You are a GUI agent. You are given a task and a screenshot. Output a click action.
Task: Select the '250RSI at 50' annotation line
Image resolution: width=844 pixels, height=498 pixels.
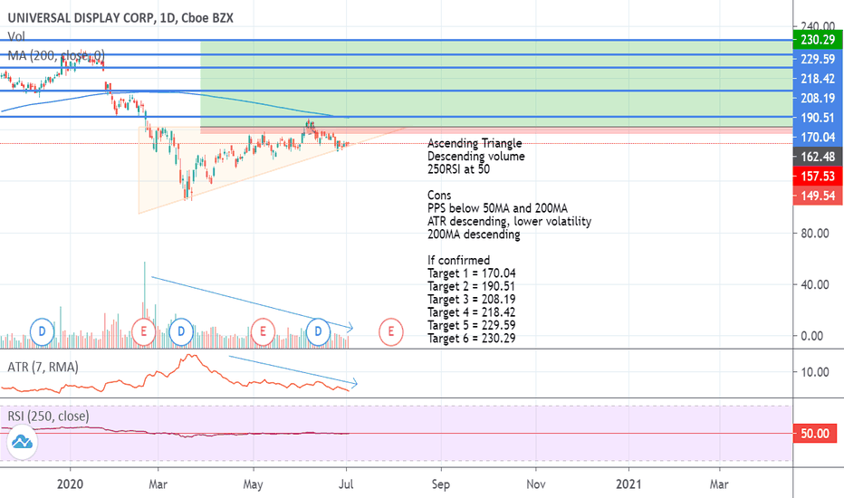(x=458, y=169)
